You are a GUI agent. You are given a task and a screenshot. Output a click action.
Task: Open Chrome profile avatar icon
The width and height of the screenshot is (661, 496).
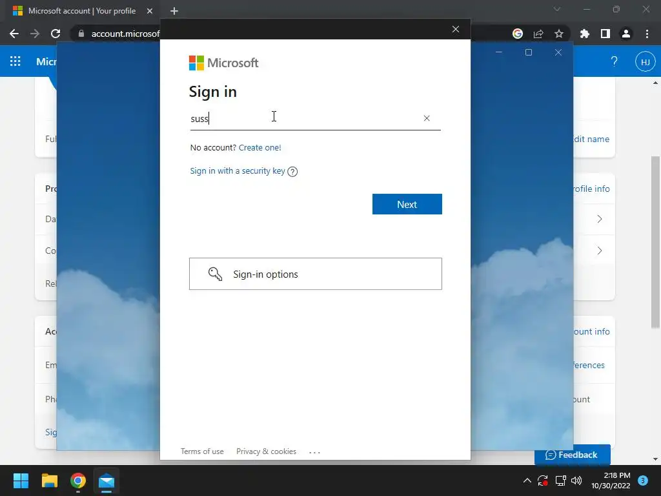point(626,34)
